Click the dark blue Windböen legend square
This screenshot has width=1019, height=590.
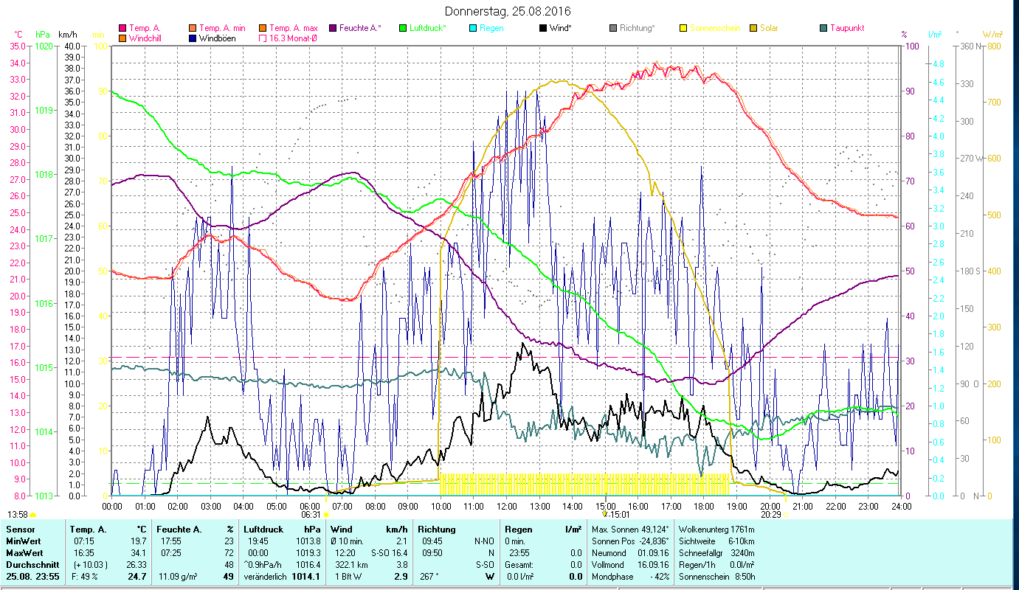(x=193, y=38)
